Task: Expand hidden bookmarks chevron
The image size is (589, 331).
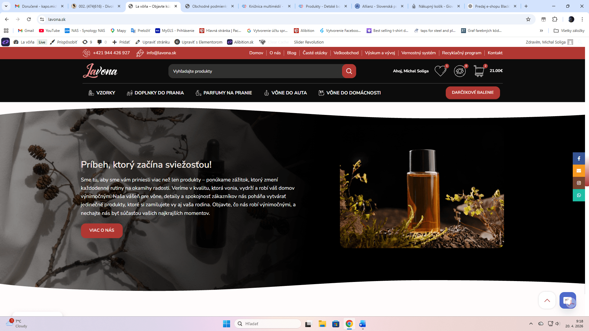Action: point(541,31)
